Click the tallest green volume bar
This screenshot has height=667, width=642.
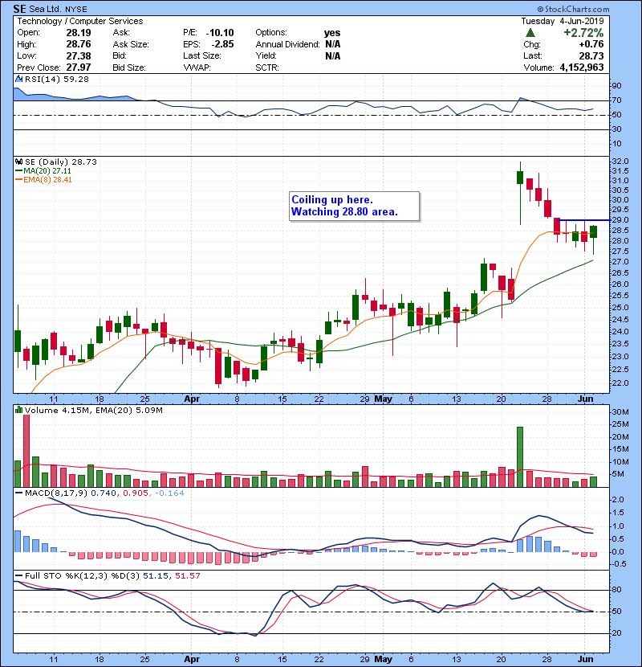(520, 456)
